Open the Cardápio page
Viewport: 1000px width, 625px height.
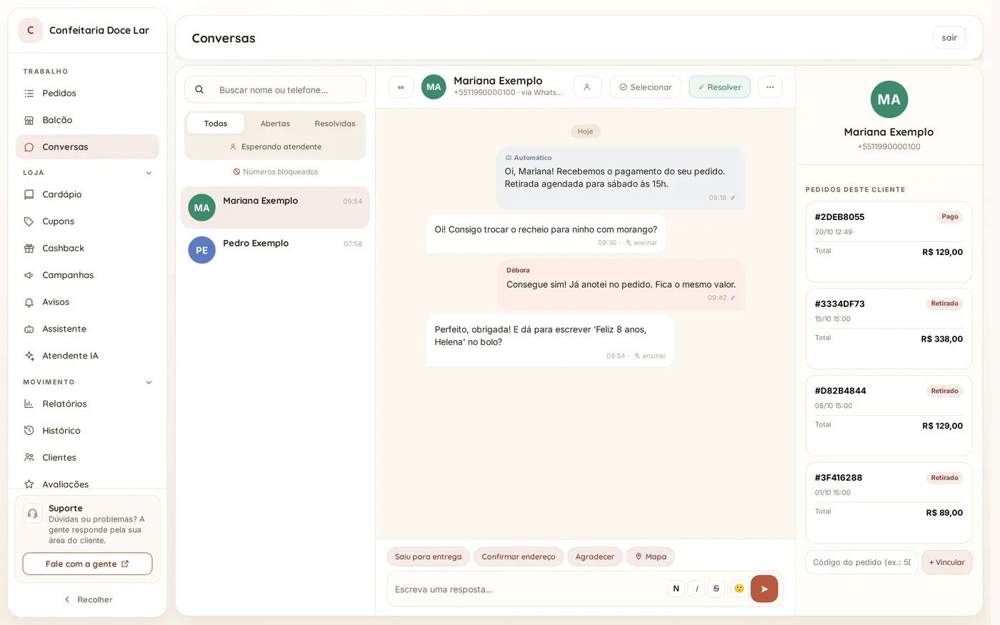87,194
